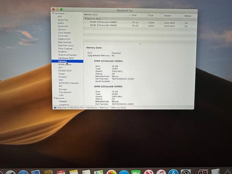Collapse the Network section in sidebar

[x=55, y=98]
